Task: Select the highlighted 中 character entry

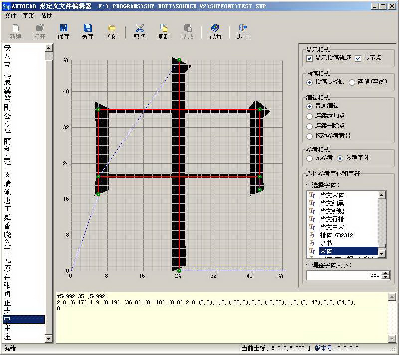Action: click(24, 319)
